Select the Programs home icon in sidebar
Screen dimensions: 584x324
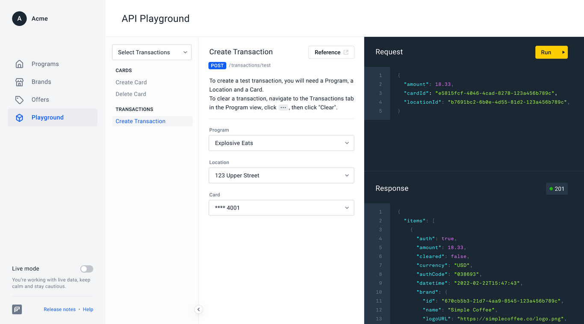(x=19, y=64)
